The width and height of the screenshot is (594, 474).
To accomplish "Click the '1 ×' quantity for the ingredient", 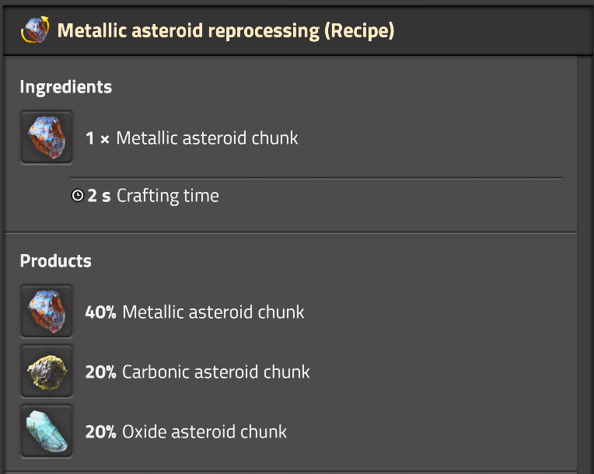I will [x=97, y=138].
